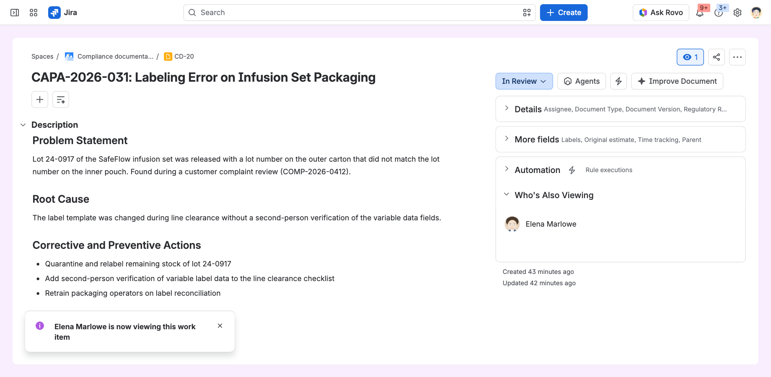771x377 pixels.
Task: Open the In Review status dropdown
Action: pyautogui.click(x=524, y=81)
